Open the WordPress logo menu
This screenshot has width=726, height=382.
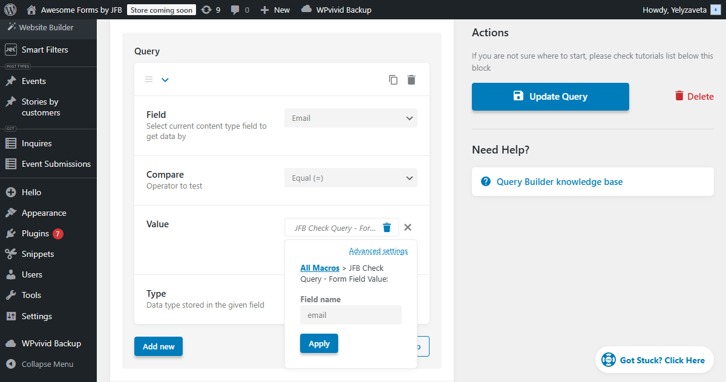(x=10, y=10)
